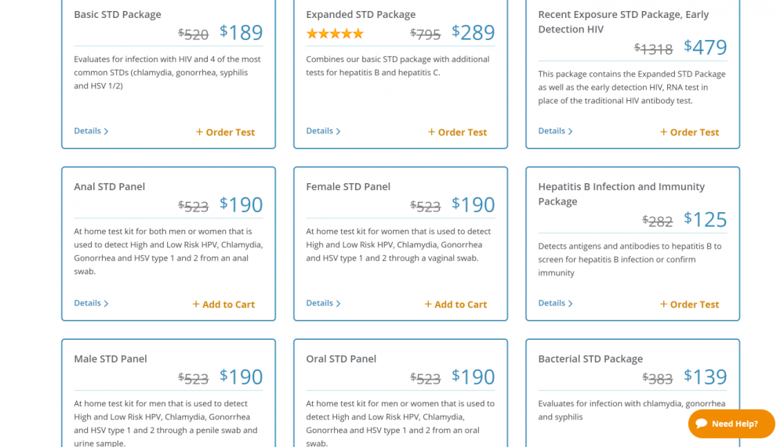Click the $190 price on Oral STD Panel
The width and height of the screenshot is (784, 447).
pos(473,377)
